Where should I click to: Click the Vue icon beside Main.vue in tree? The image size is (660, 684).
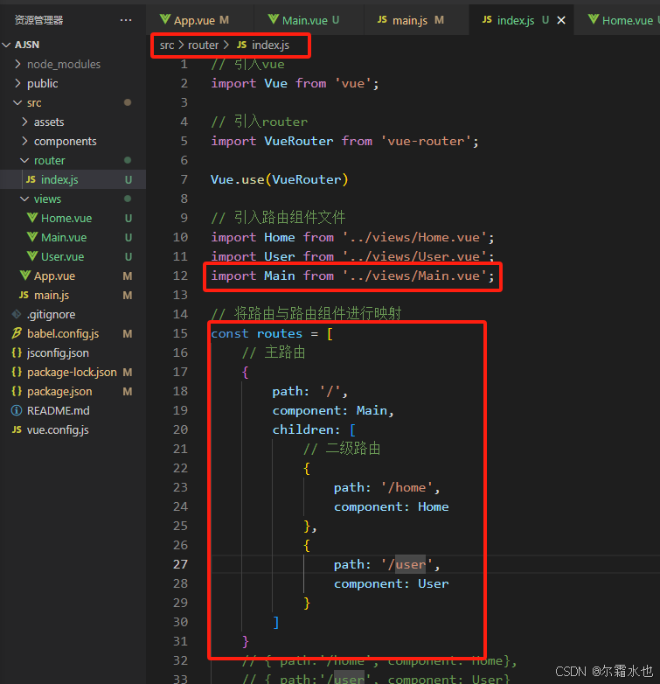(31, 236)
